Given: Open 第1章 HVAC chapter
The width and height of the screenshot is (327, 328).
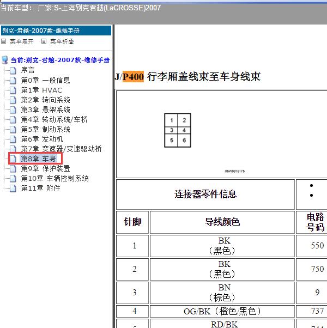Looking at the screenshot, I should (41, 90).
